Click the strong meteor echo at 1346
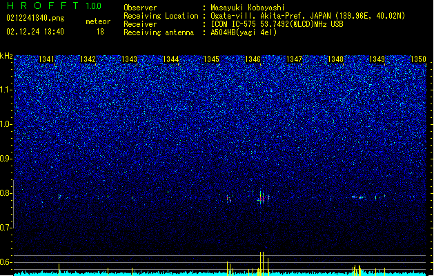Screen dimensions: 434x276 (262, 197)
